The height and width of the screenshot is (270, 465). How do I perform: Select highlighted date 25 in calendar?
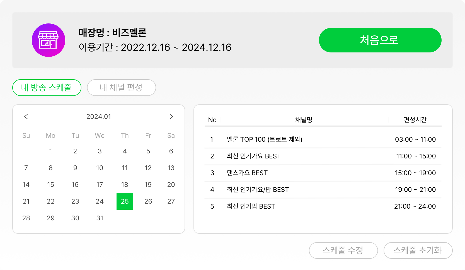click(125, 201)
